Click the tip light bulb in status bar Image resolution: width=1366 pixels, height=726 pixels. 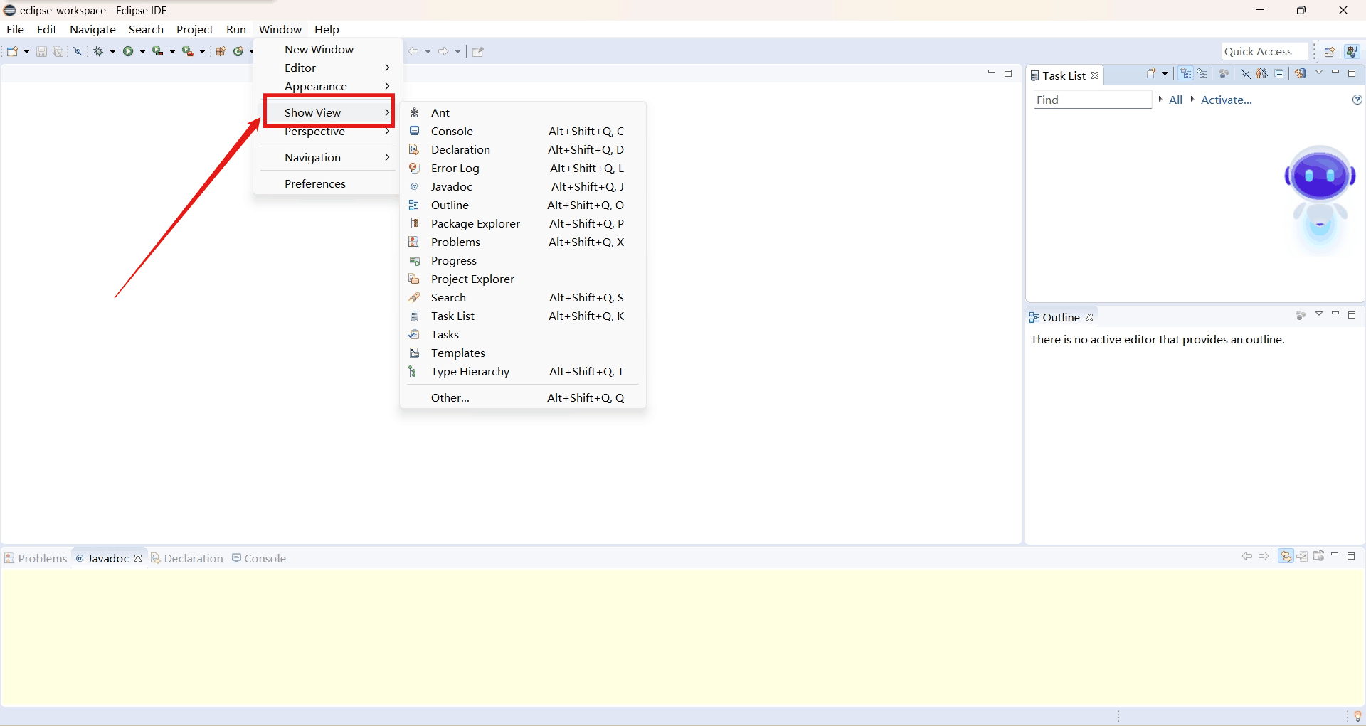click(x=1357, y=716)
